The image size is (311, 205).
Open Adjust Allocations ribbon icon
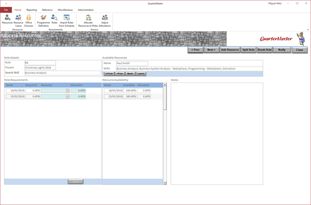click(104, 20)
